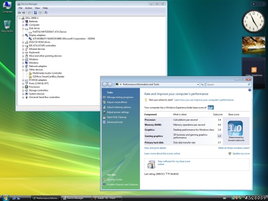Screen dimensions: 268x201
Task: Click the Gaming graphics subscore 1.0
Action: (x=219, y=136)
